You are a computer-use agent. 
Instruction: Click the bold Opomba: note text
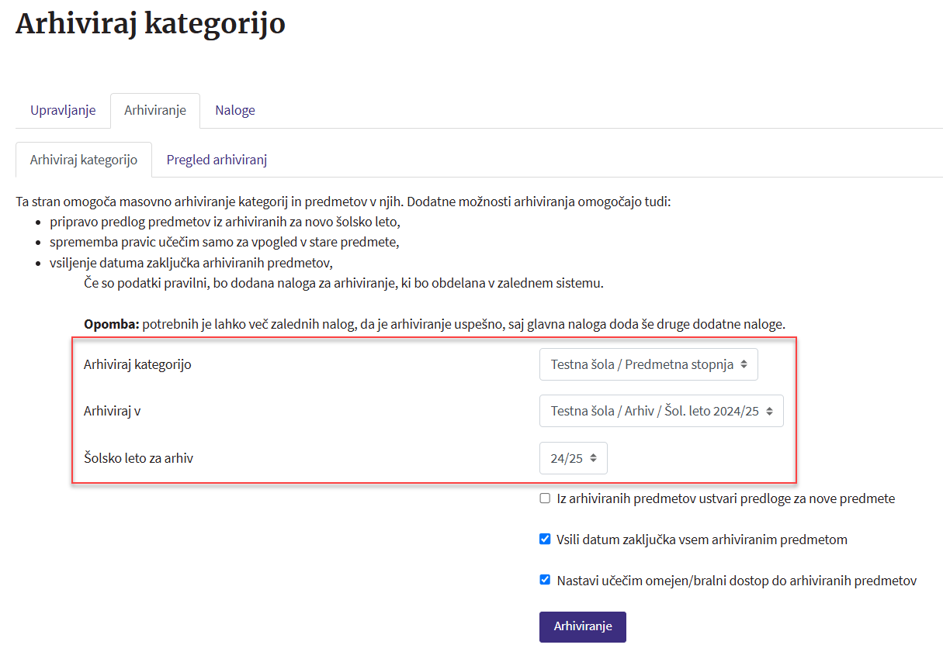pyautogui.click(x=111, y=323)
